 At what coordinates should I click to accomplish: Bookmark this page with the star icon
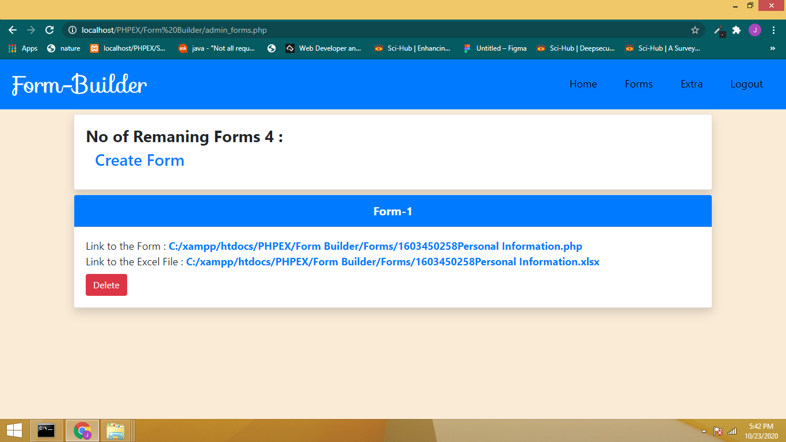tap(695, 30)
